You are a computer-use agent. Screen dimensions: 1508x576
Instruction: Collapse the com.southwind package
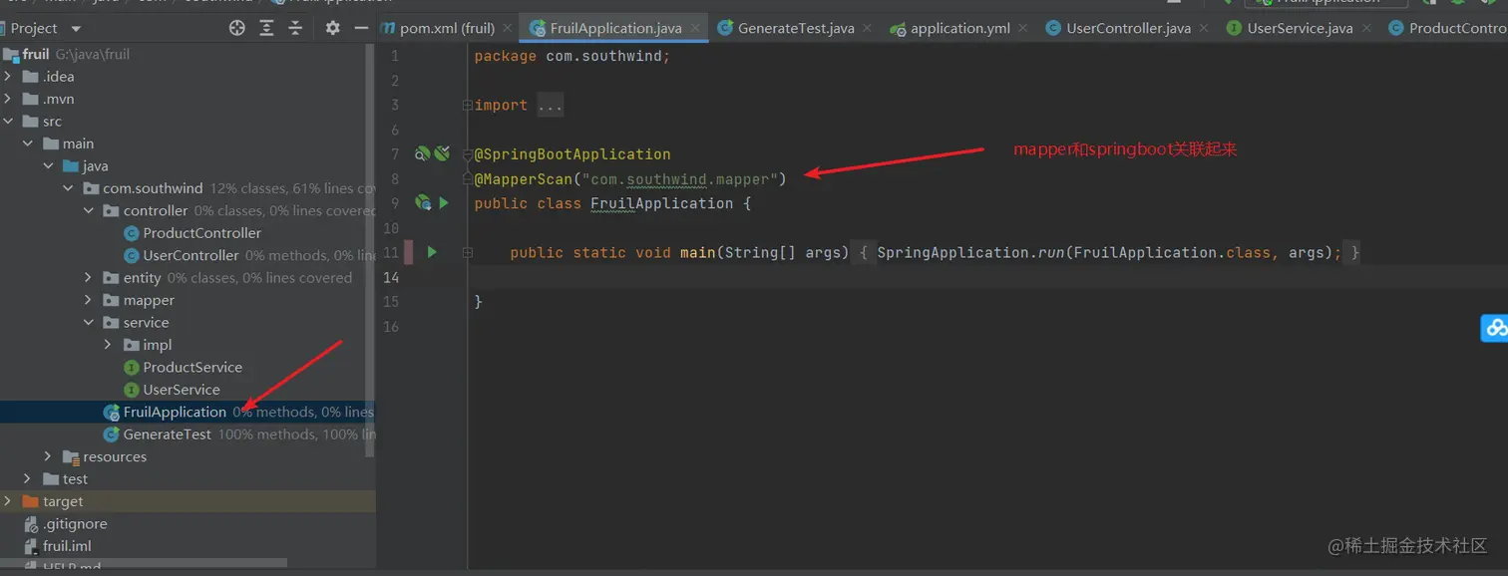pyautogui.click(x=68, y=187)
